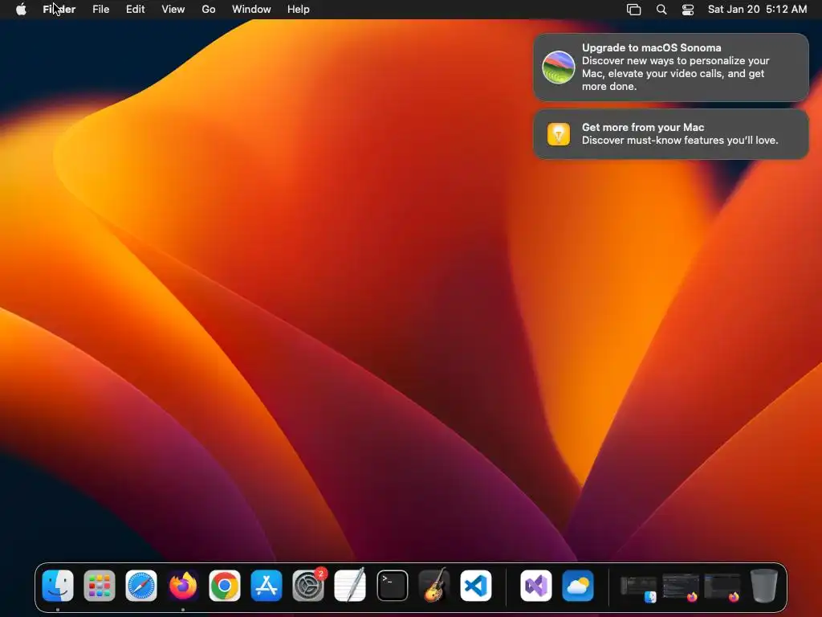This screenshot has height=617, width=822.
Task: Open the View menu
Action: (x=173, y=10)
